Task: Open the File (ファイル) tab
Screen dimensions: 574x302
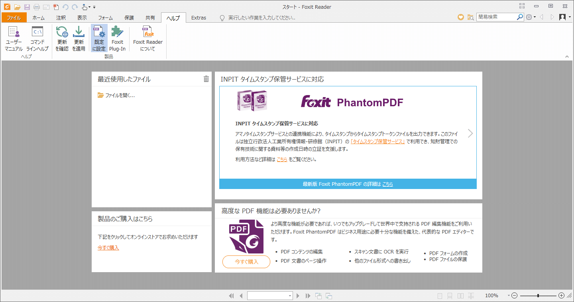Action: [x=14, y=18]
